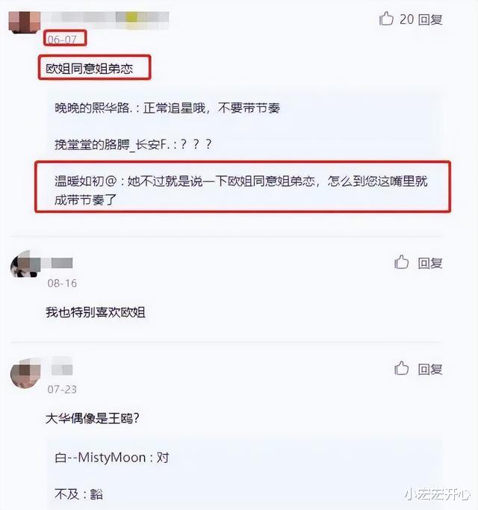Select the 大华偶像是王鸥? comment text

pyautogui.click(x=93, y=418)
